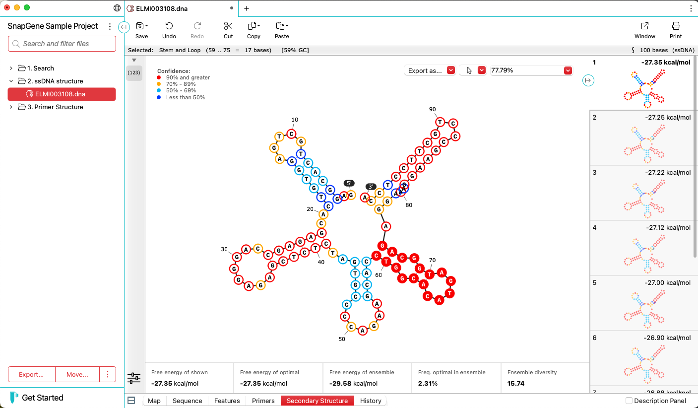Click the globe icon in title bar
Screen dimensions: 698x408
point(117,8)
